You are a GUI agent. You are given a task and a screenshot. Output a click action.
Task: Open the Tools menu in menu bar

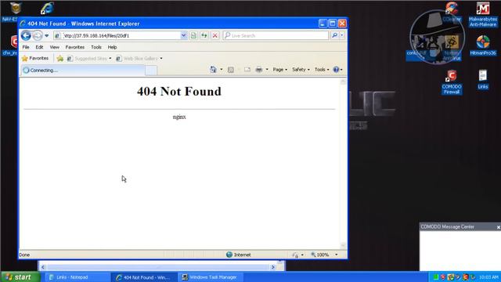(x=96, y=47)
